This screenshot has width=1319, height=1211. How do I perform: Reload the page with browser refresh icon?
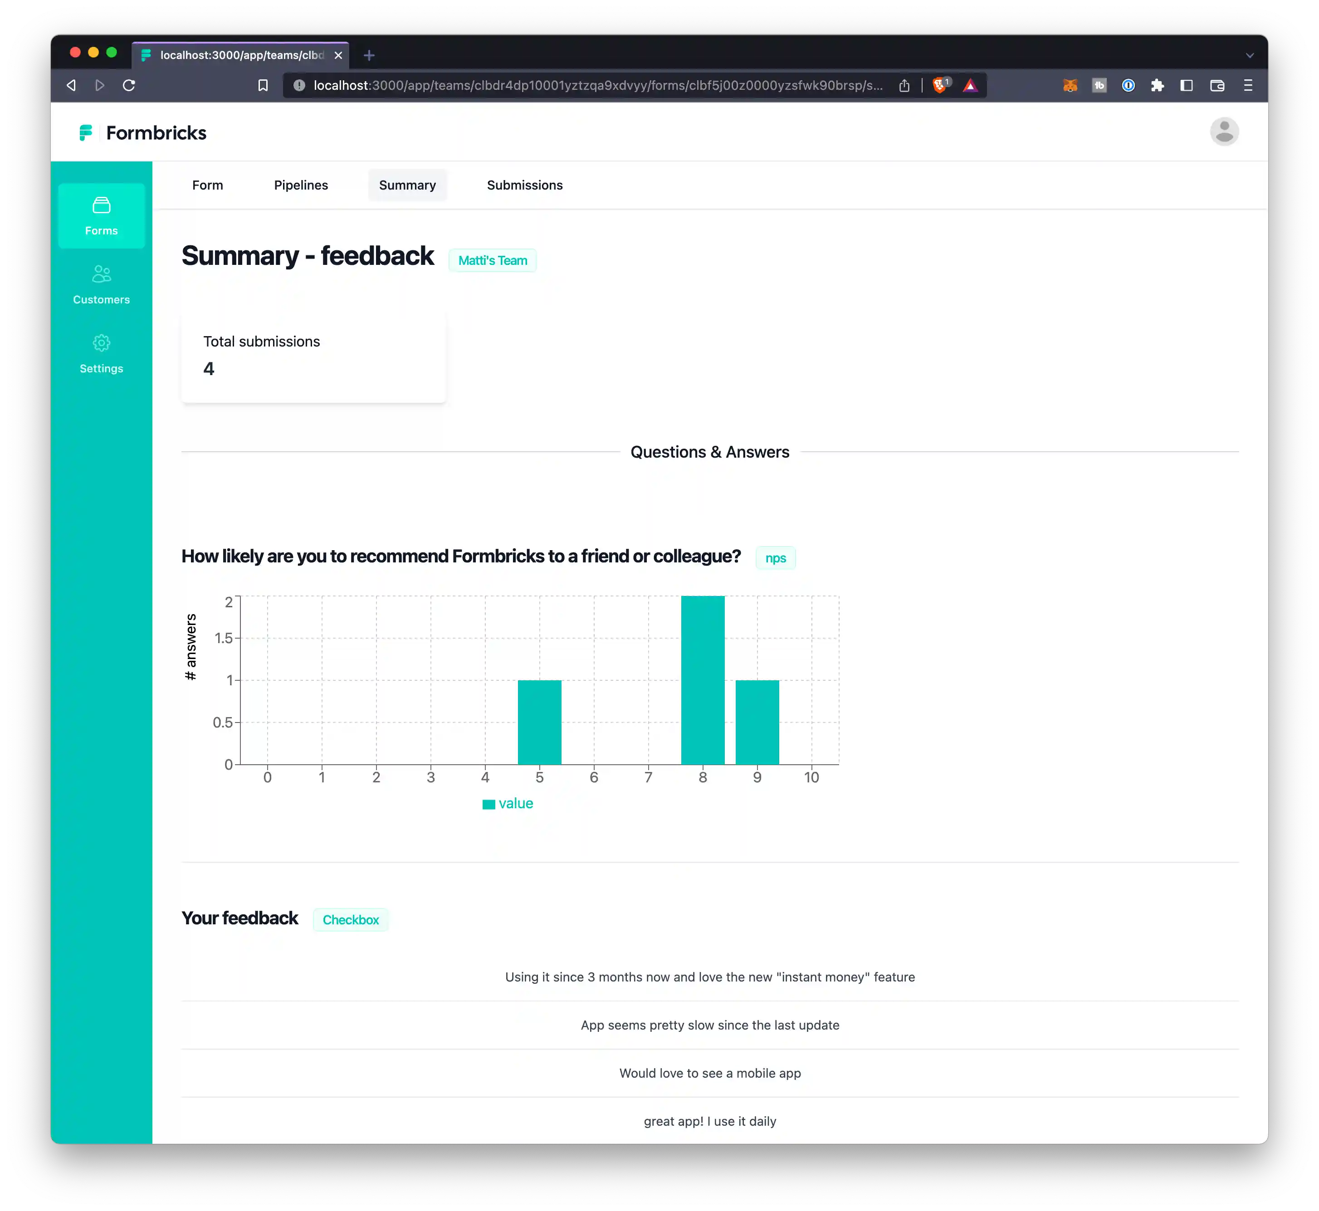point(129,85)
